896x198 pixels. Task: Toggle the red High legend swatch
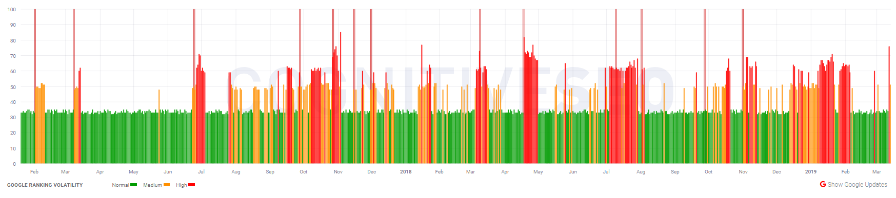click(191, 185)
